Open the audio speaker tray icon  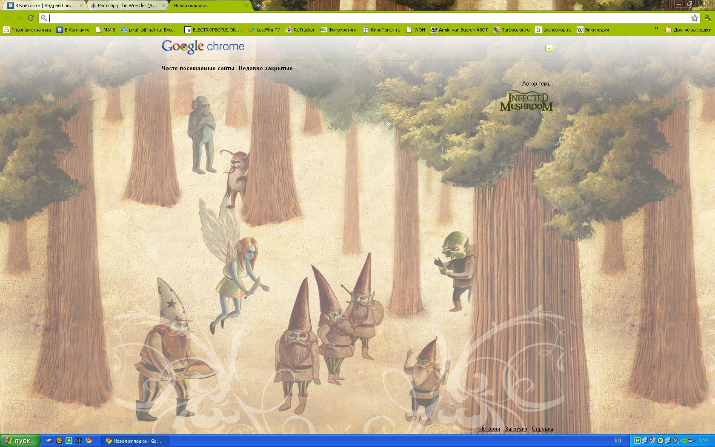pos(675,441)
